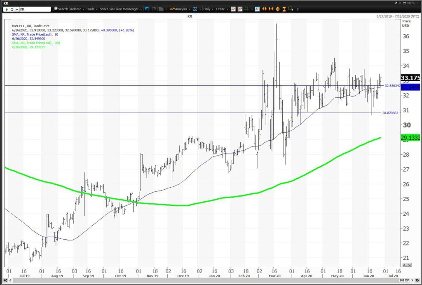Undo the last chart action
422x285 pixels.
tap(147, 9)
